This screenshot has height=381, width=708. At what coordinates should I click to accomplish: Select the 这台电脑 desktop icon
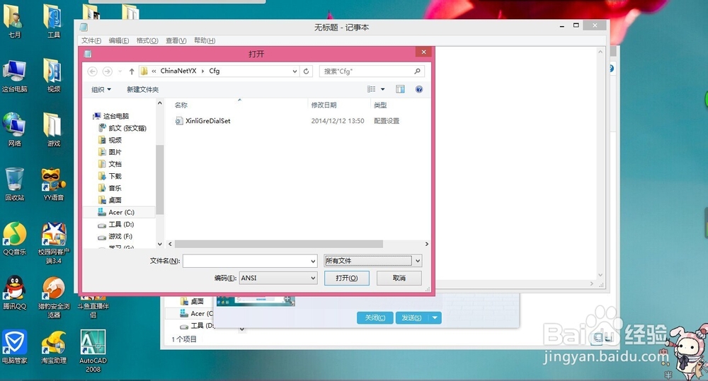[x=14, y=76]
